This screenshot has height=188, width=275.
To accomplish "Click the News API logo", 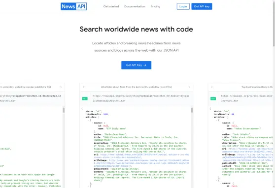I will 73,6.
